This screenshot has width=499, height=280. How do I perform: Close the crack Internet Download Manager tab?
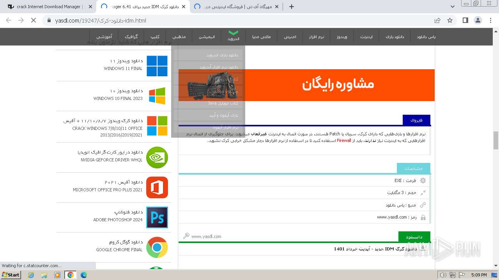pyautogui.click(x=90, y=7)
